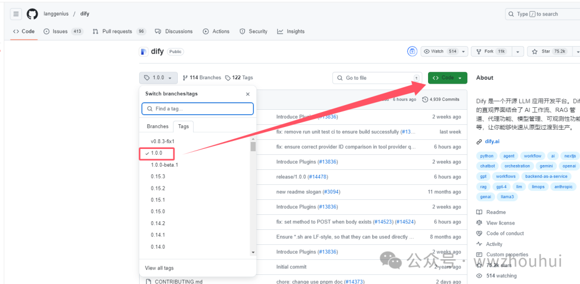
Task: Close the Switch branches/tags popup
Action: click(248, 94)
